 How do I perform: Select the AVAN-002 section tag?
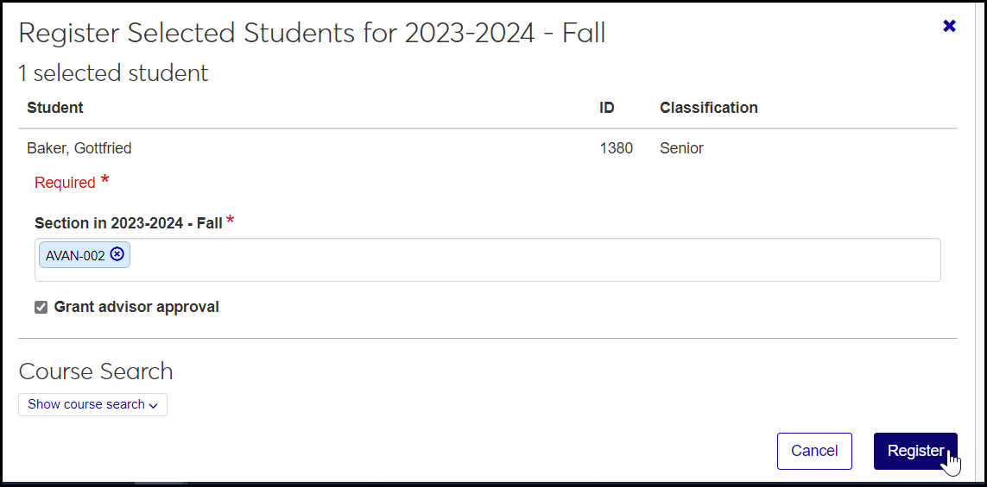pyautogui.click(x=75, y=255)
